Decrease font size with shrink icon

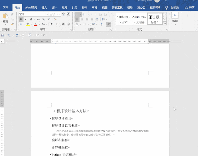click(57, 24)
